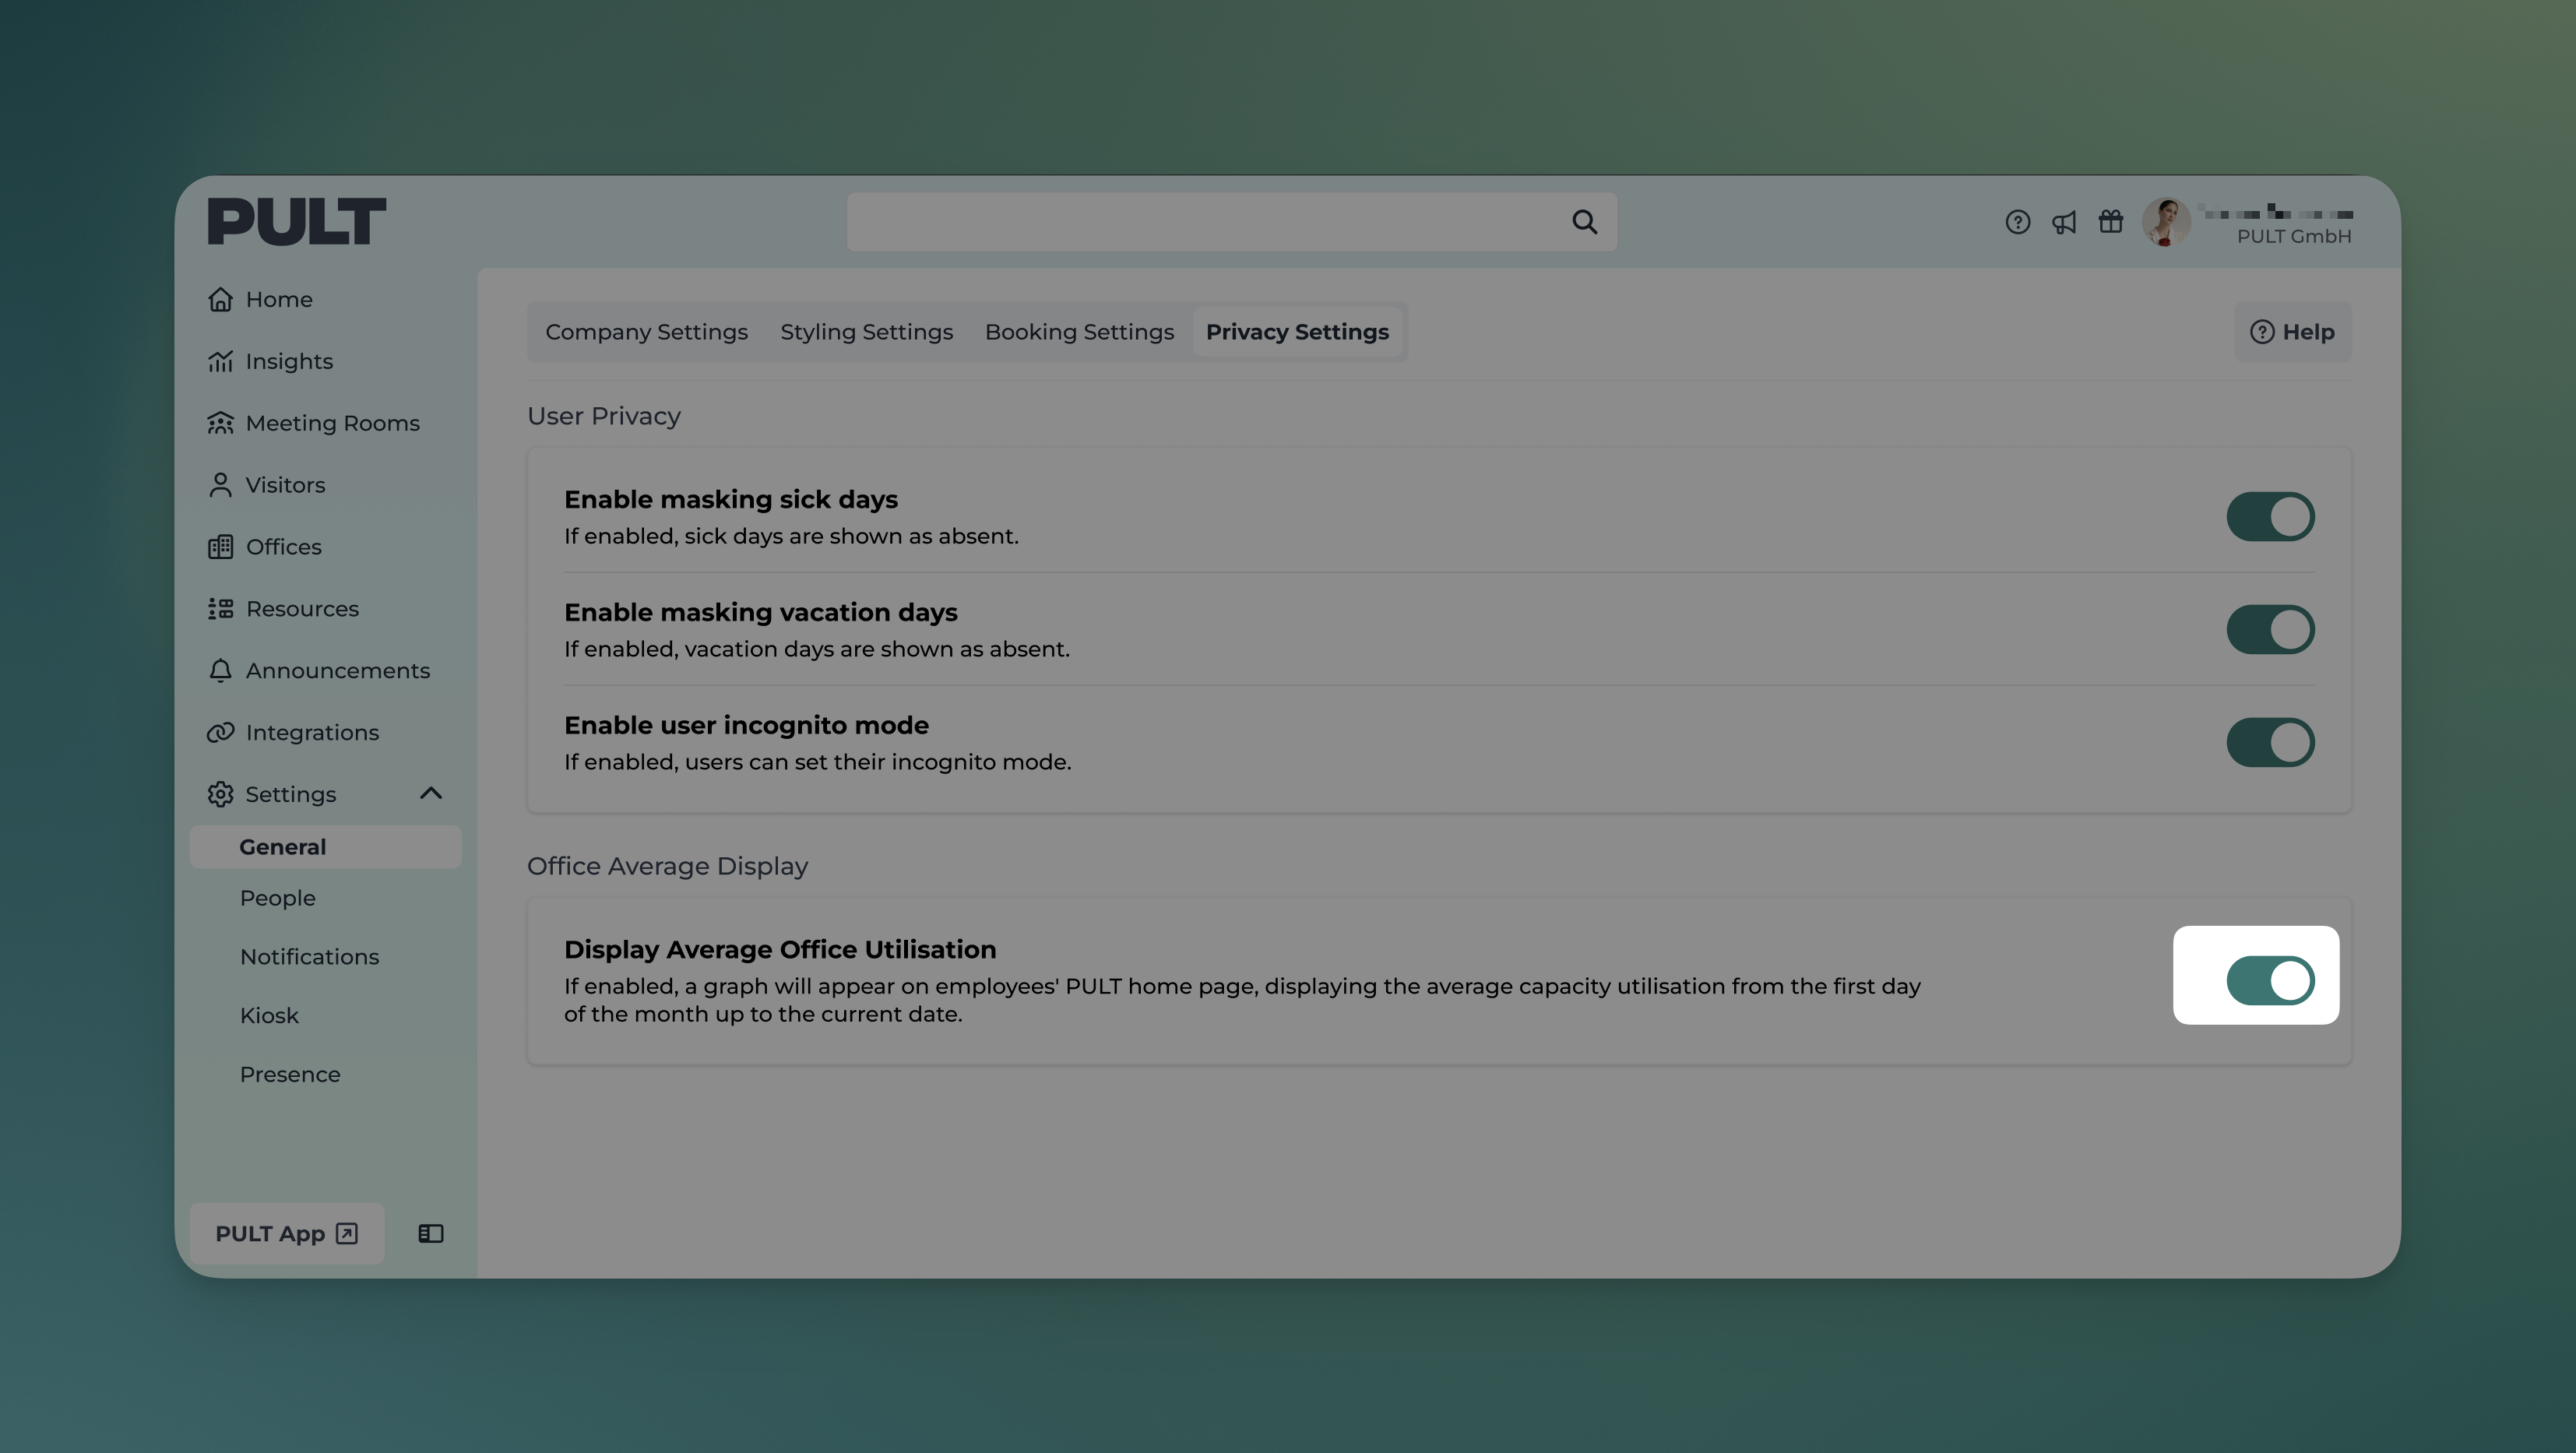2576x1453 pixels.
Task: Open the Company Settings tab
Action: click(646, 332)
